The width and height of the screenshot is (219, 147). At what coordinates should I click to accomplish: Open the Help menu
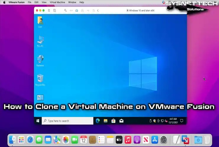click(x=82, y=2)
